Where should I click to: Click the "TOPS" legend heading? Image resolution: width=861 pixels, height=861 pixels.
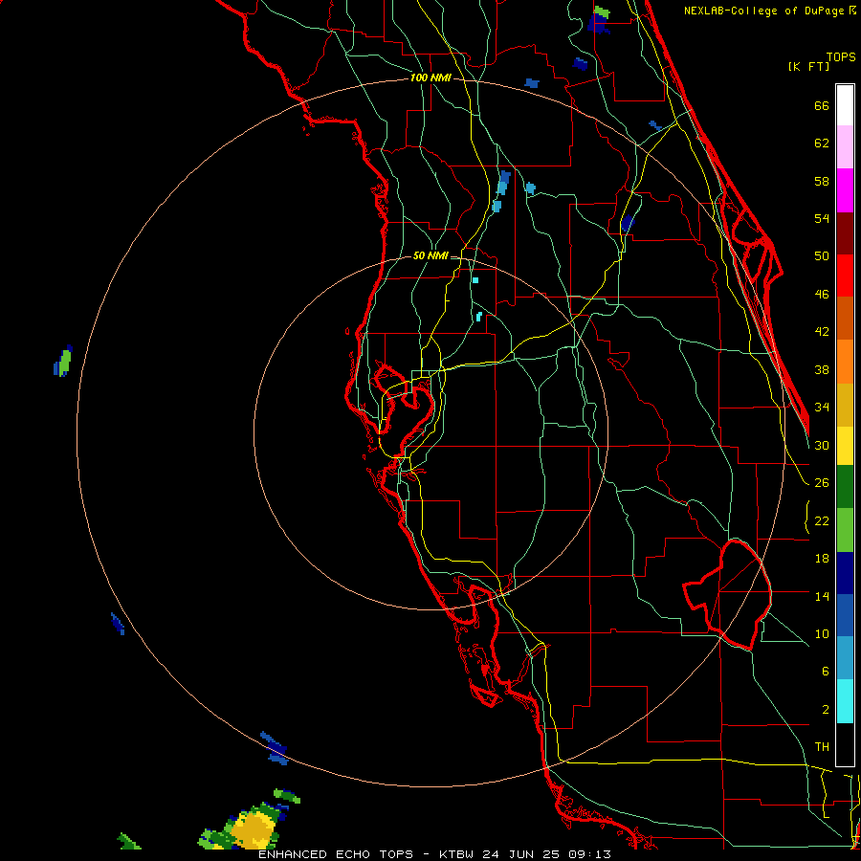click(x=841, y=57)
